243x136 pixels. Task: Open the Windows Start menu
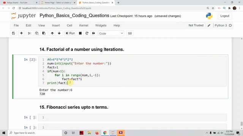coord(4,133)
